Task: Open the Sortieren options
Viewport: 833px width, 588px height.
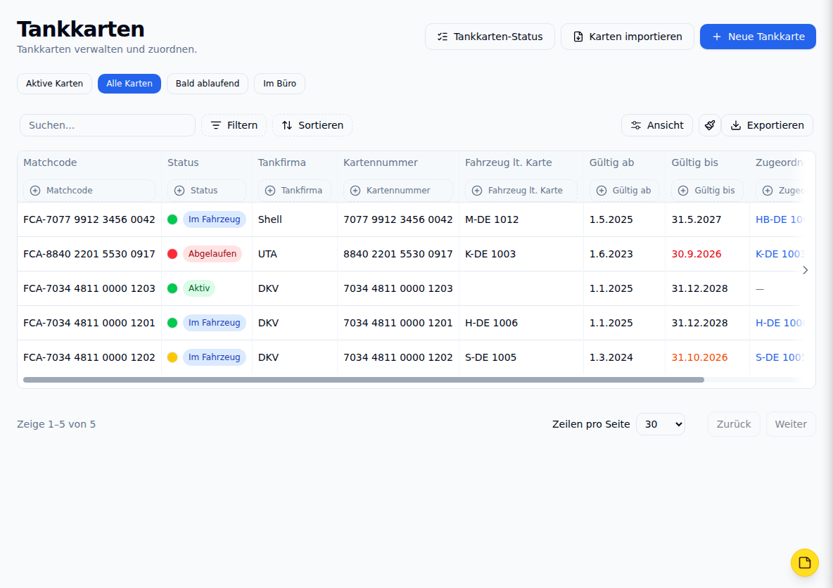Action: (x=312, y=125)
